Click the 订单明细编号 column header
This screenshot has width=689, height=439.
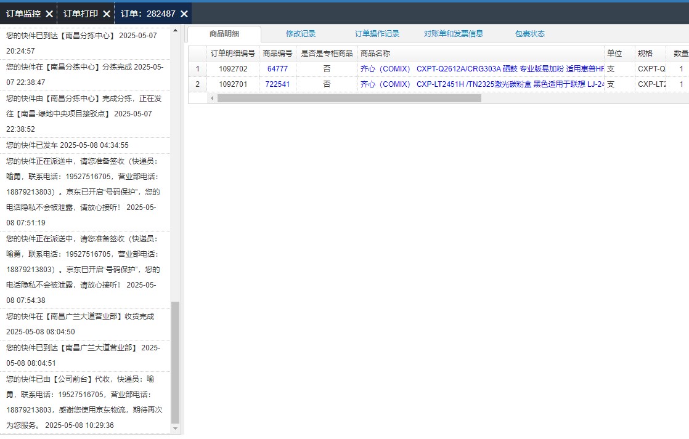tap(233, 54)
